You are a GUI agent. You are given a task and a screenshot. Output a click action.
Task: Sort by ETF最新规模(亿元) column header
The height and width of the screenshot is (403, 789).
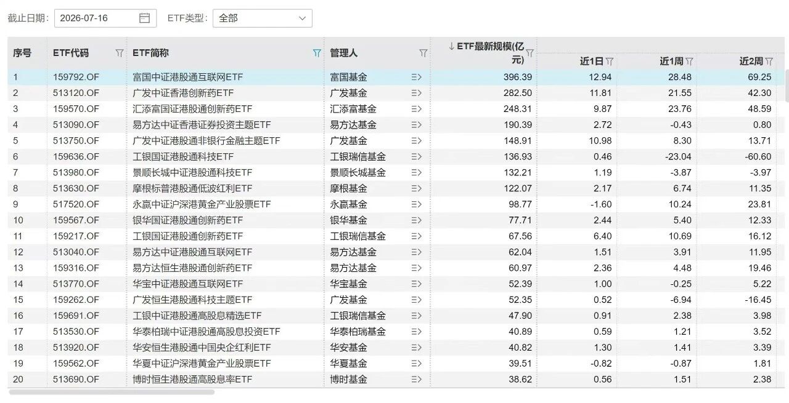click(x=486, y=53)
